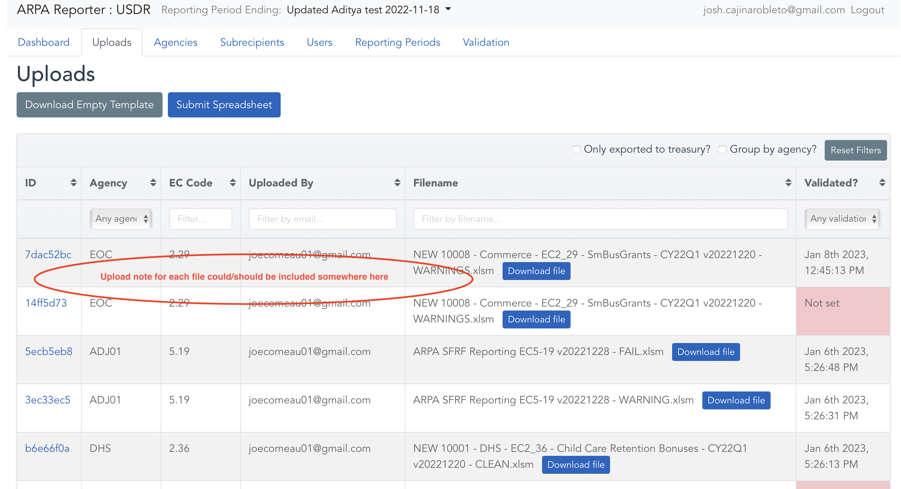Viewport: 901px width, 489px height.
Task: Check the 'Group by agency?' option
Action: point(722,149)
